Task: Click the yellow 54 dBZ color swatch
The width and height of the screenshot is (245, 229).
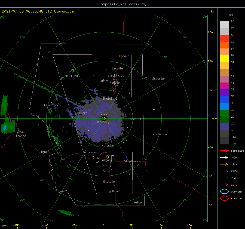Action: (224, 59)
